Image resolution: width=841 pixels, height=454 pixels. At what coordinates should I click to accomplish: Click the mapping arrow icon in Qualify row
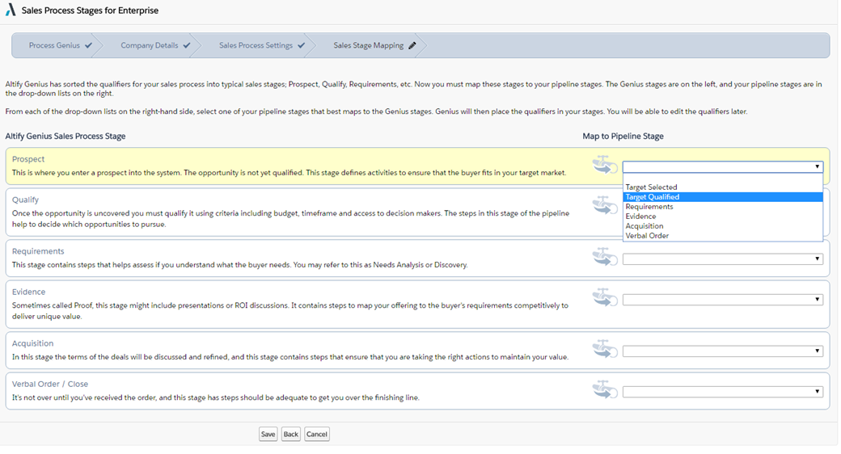point(605,205)
